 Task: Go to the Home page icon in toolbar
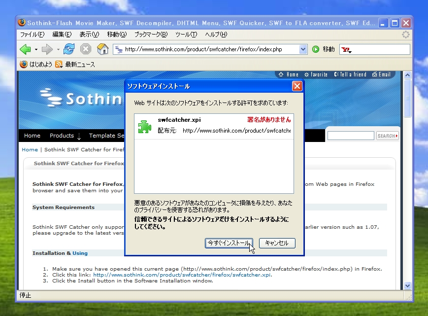(102, 49)
